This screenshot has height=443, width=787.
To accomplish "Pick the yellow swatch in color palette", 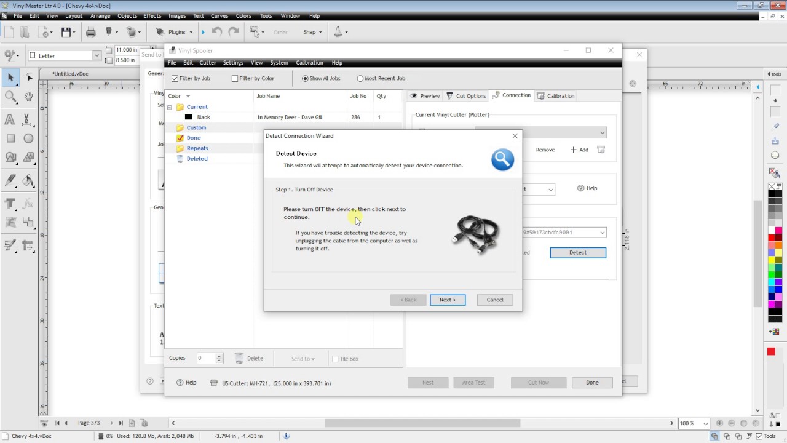I will [772, 260].
